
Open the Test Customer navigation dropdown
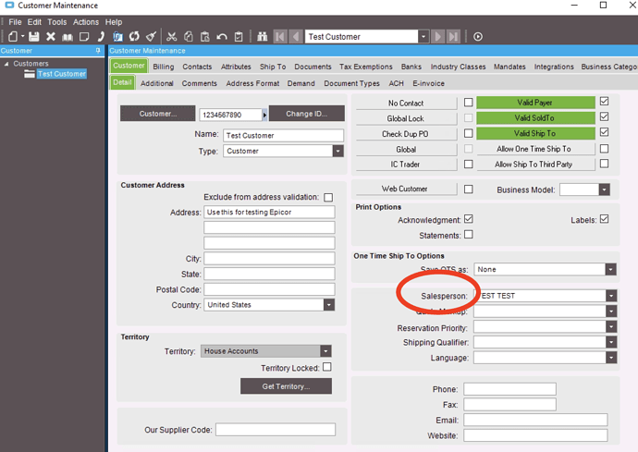[423, 37]
